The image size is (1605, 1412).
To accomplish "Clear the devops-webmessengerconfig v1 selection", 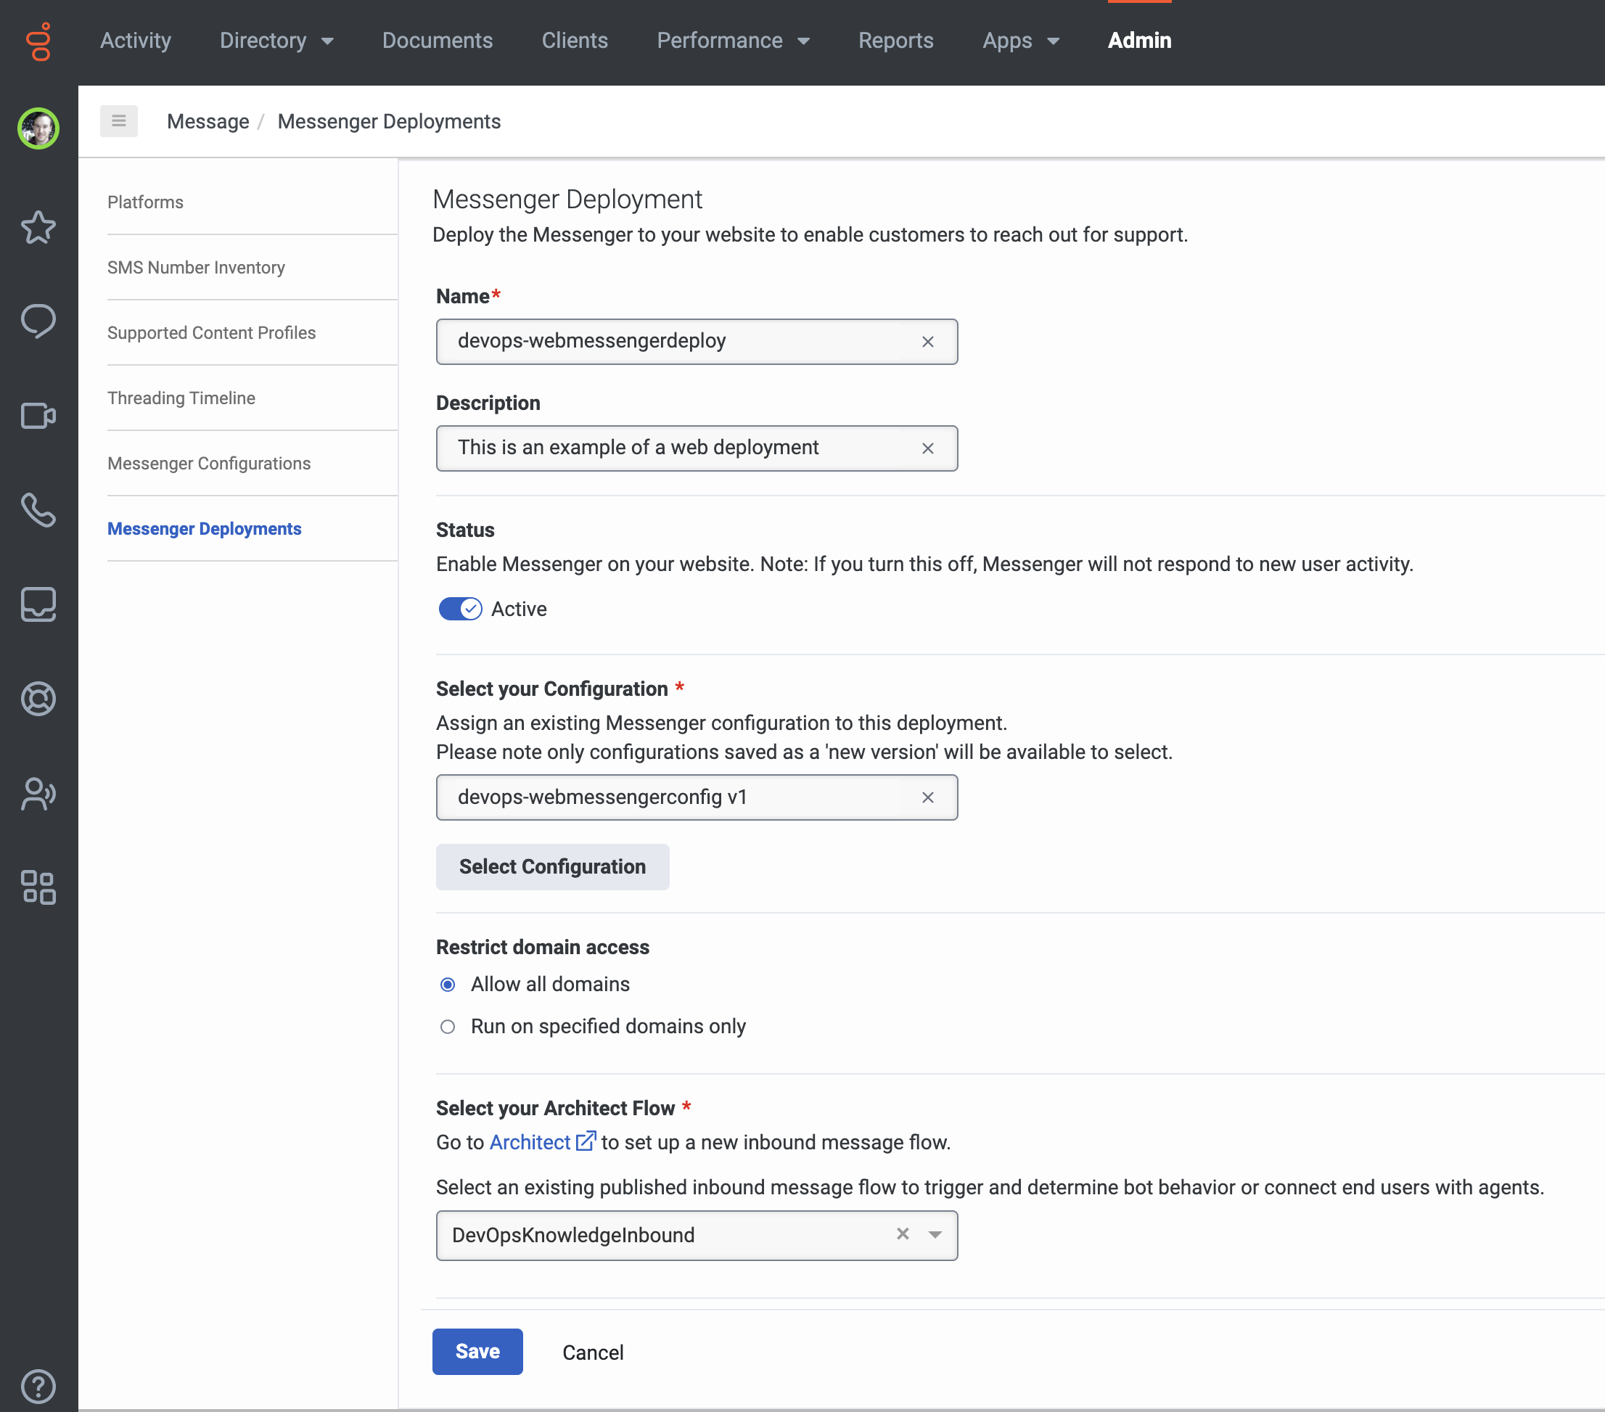I will click(x=928, y=797).
